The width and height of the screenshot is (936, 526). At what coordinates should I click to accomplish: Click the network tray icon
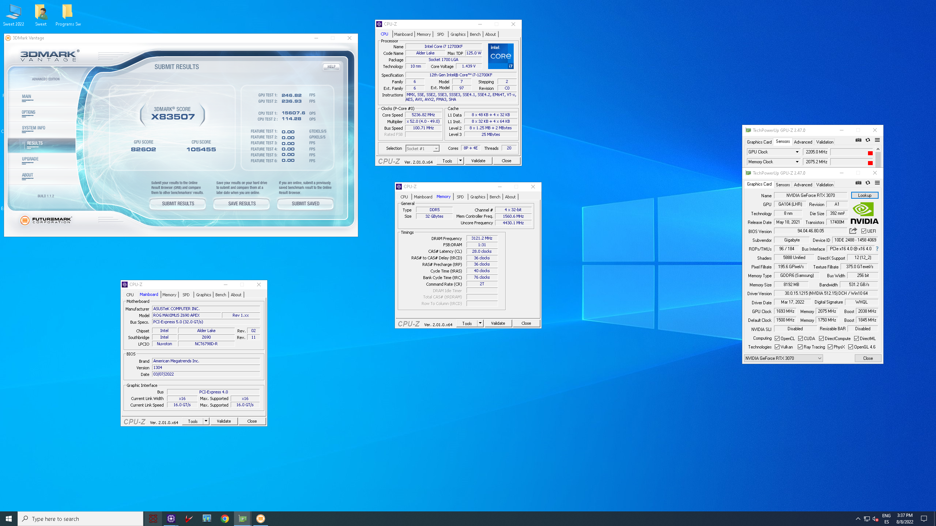867,519
